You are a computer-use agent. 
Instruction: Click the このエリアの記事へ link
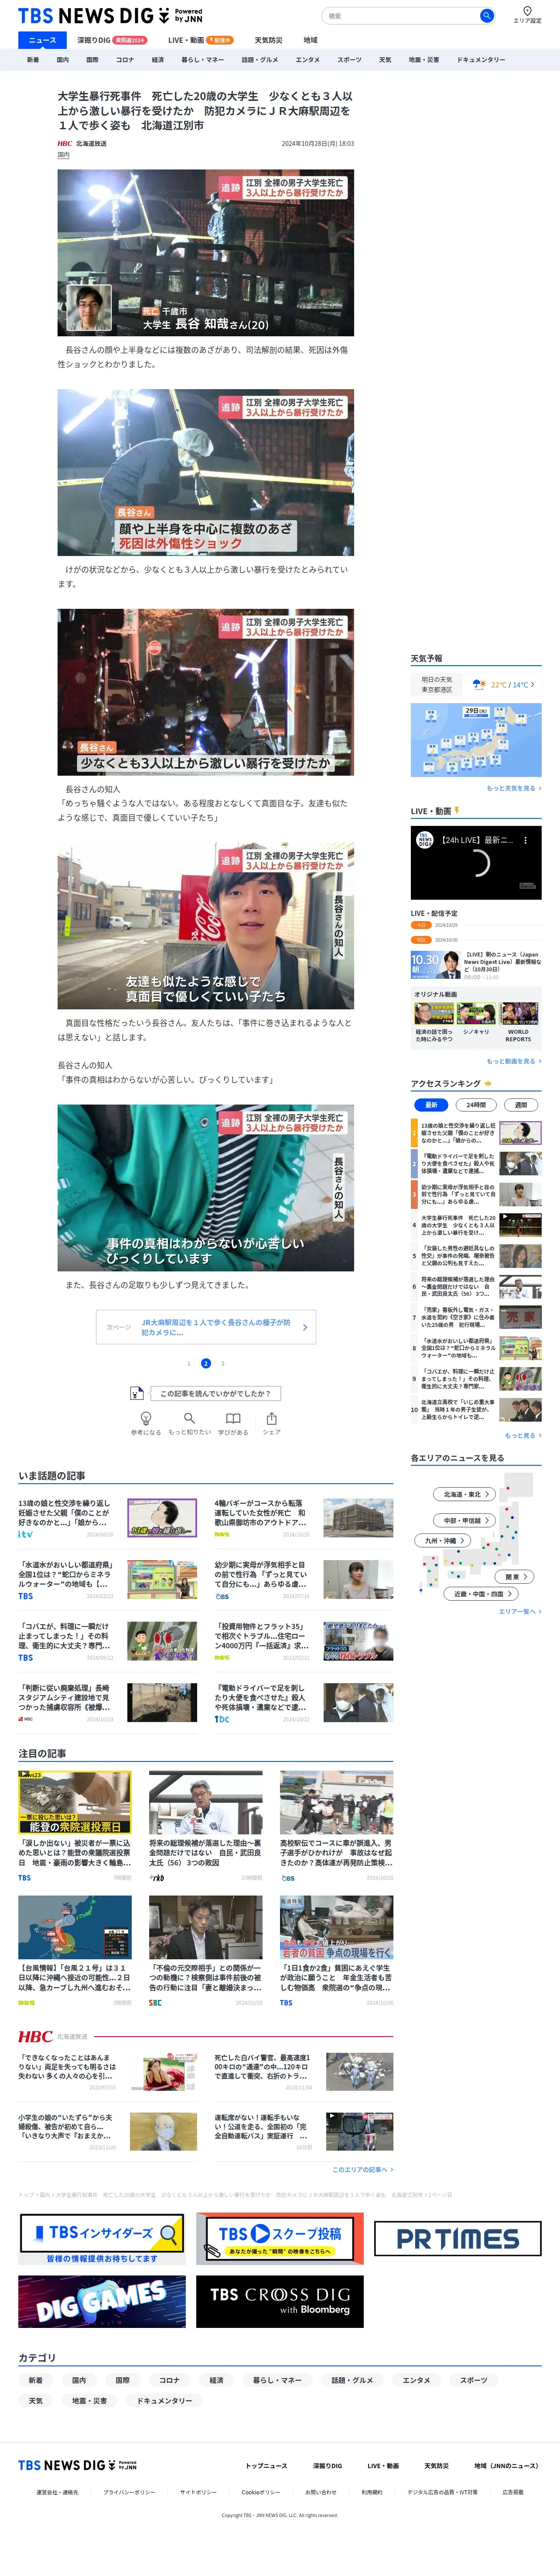[362, 2169]
